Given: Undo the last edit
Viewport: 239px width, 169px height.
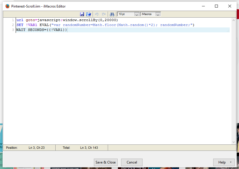Looking at the screenshot, I should (97, 14).
